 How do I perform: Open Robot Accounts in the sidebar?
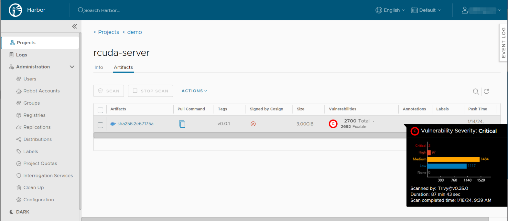tap(41, 91)
